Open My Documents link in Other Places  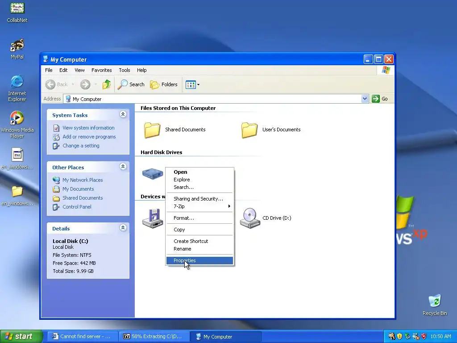78,189
